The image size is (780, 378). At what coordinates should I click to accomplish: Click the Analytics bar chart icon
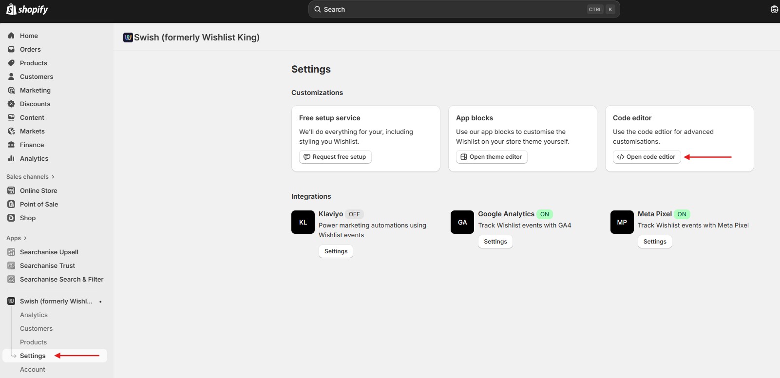(11, 158)
